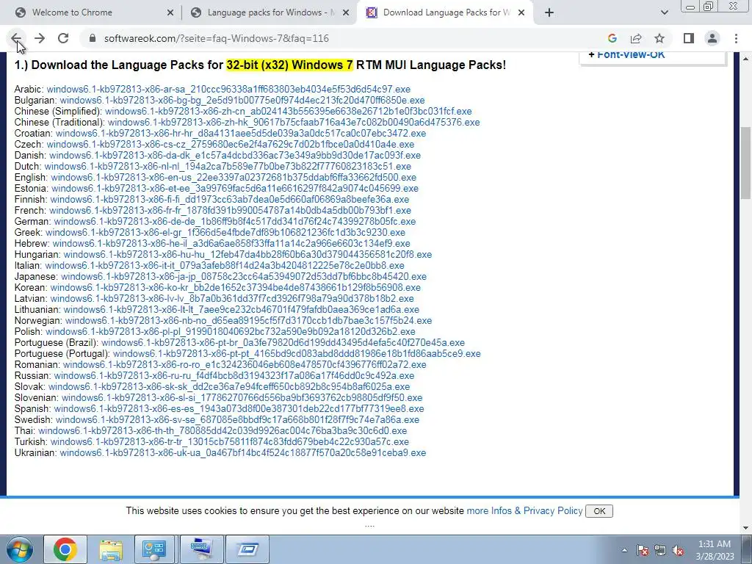Download the Dutch nl-nl language pack

228,167
